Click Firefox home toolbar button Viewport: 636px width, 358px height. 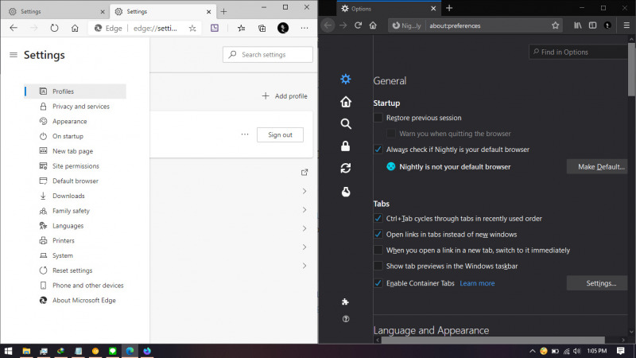pos(373,25)
